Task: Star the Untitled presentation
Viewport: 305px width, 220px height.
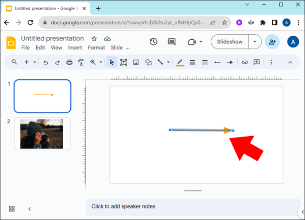Action: pyautogui.click(x=94, y=39)
